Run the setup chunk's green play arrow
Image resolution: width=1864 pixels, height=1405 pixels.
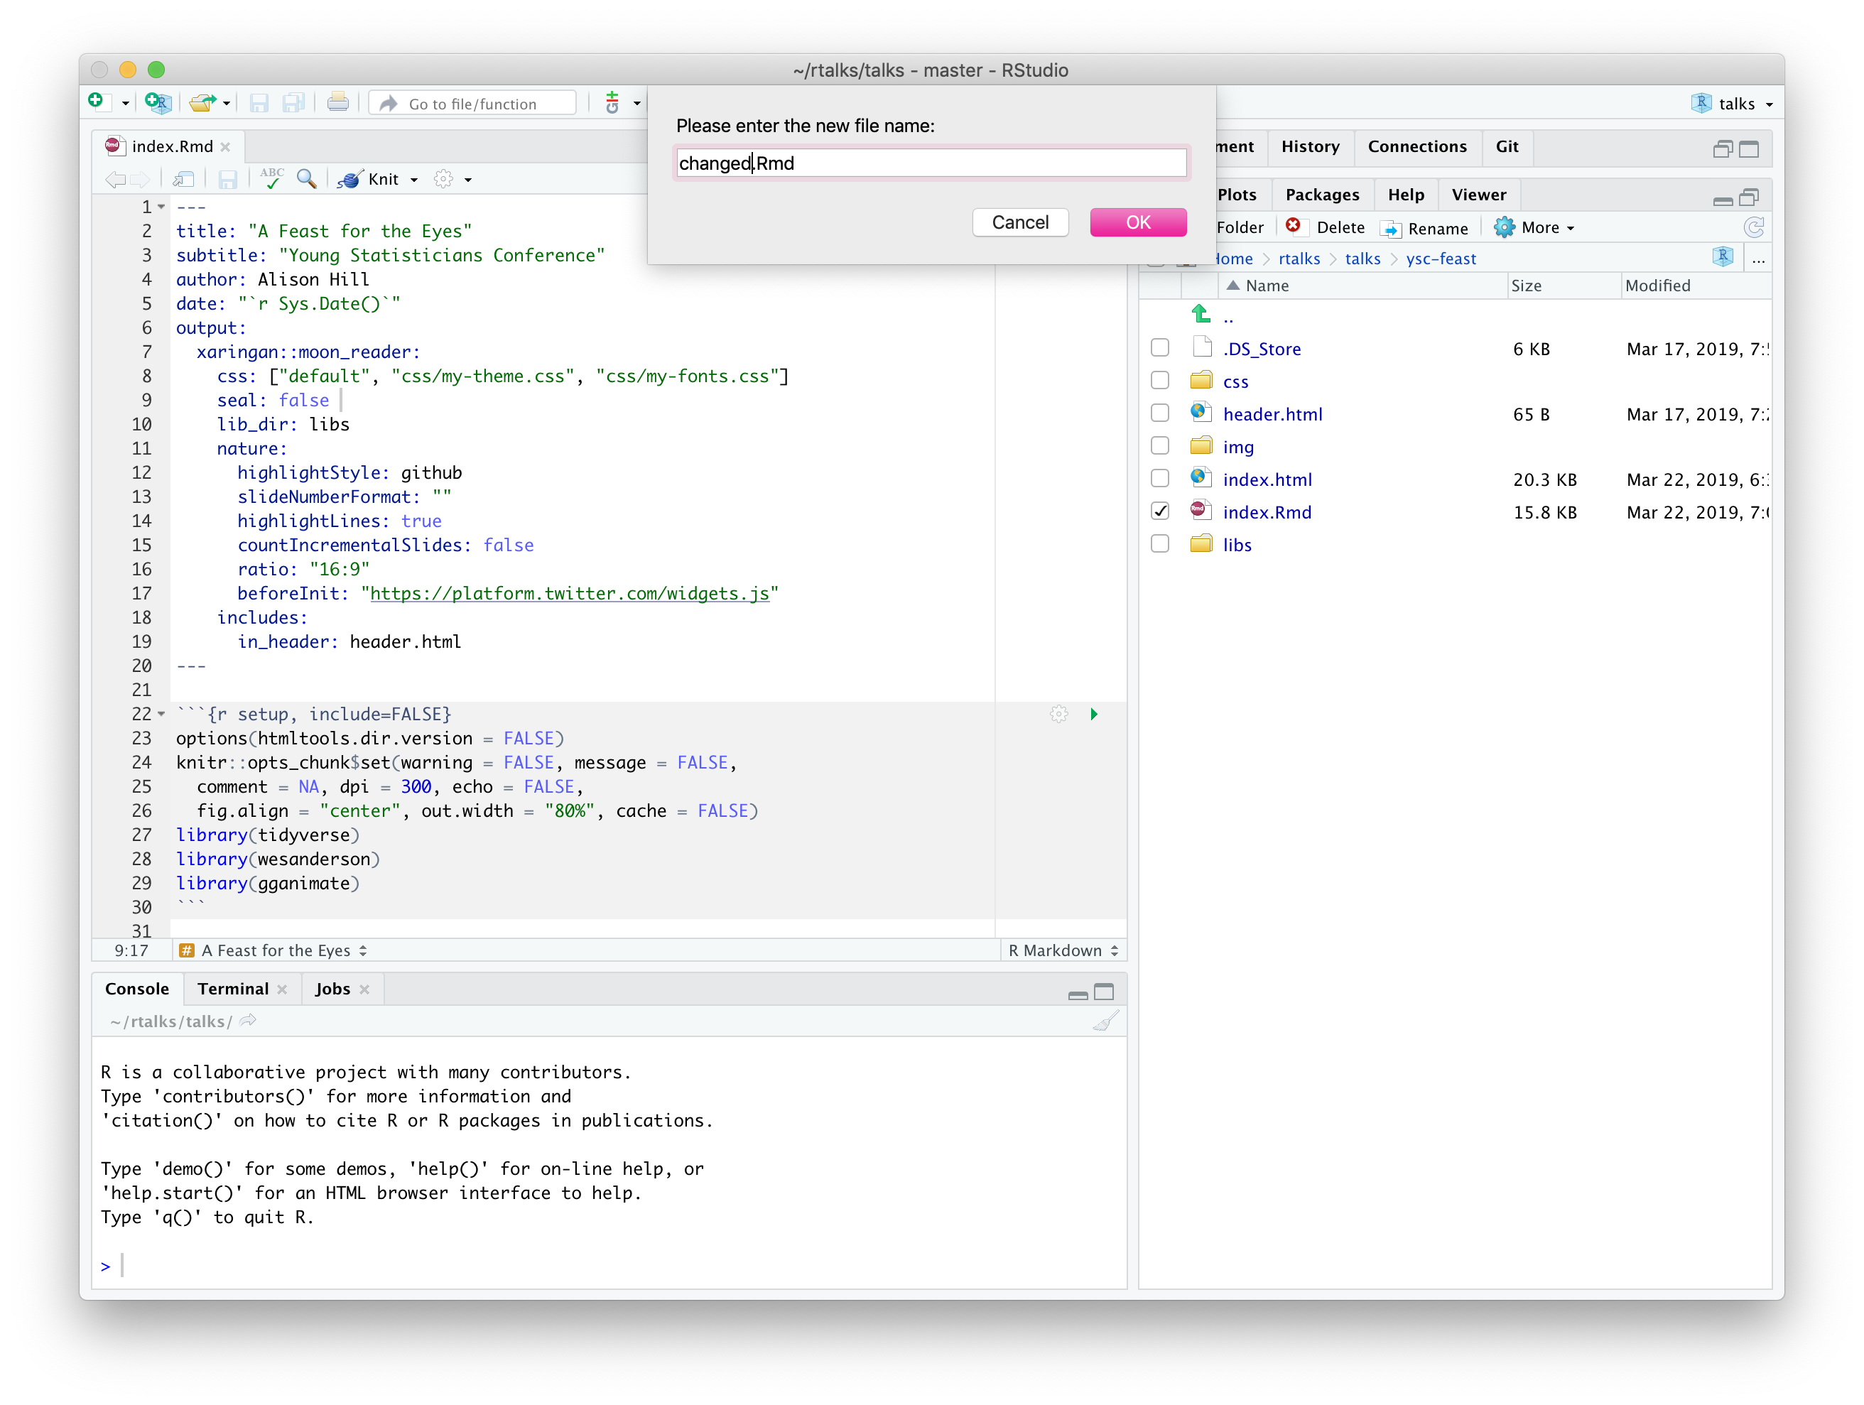[x=1094, y=714]
